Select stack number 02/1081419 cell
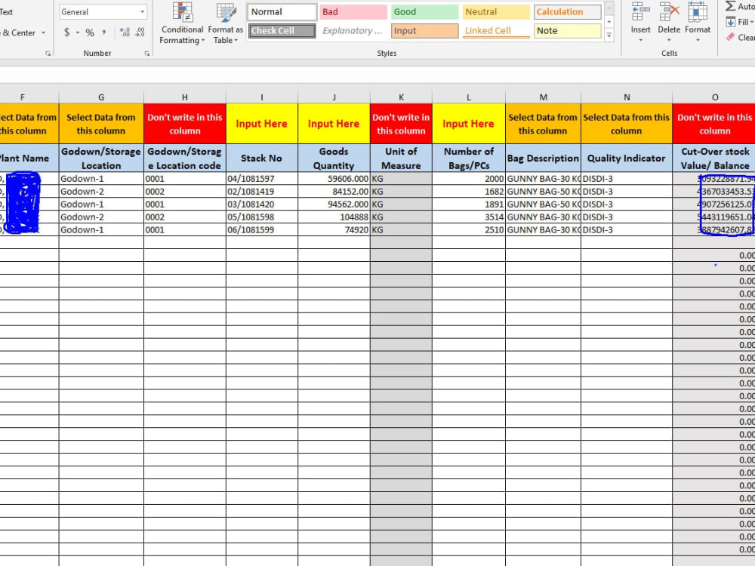Viewport: 755px width, 566px height. point(262,191)
